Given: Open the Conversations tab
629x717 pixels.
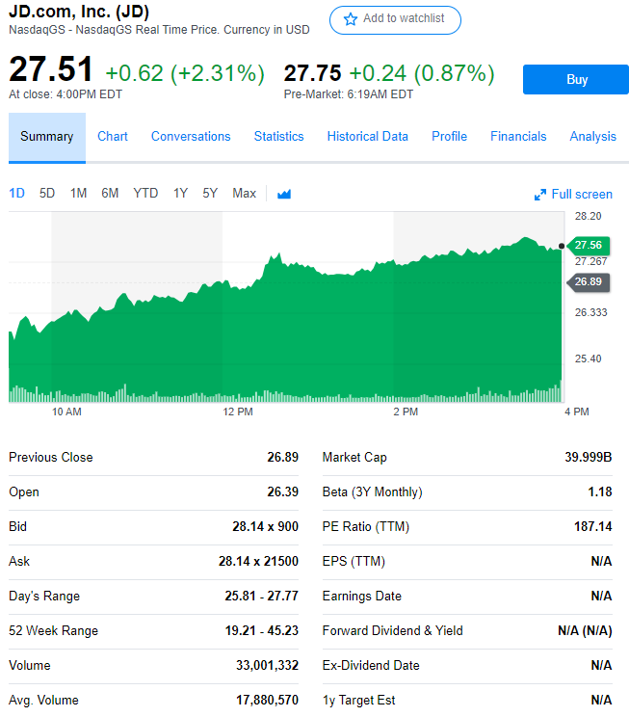Looking at the screenshot, I should pyautogui.click(x=191, y=137).
